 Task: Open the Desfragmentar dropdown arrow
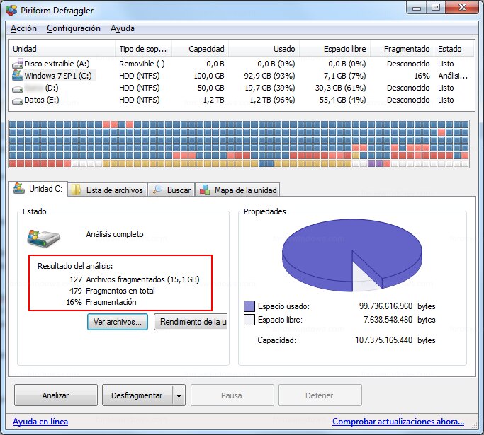pos(179,395)
